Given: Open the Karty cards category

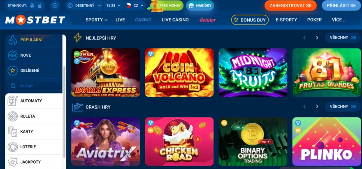Looking at the screenshot, I should (34, 132).
